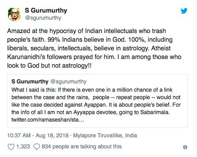The height and width of the screenshot is (157, 197).
Task: Open the S Gurumurthy profile avatar
Action: 14,15
